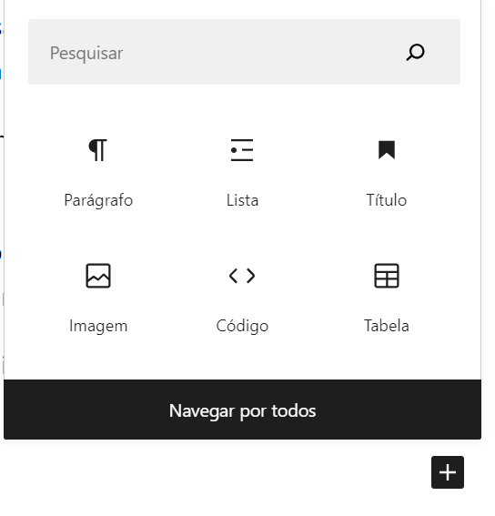Click the pilcrow icon for Parágrafo
Screen dimensions: 495x516
[98, 150]
